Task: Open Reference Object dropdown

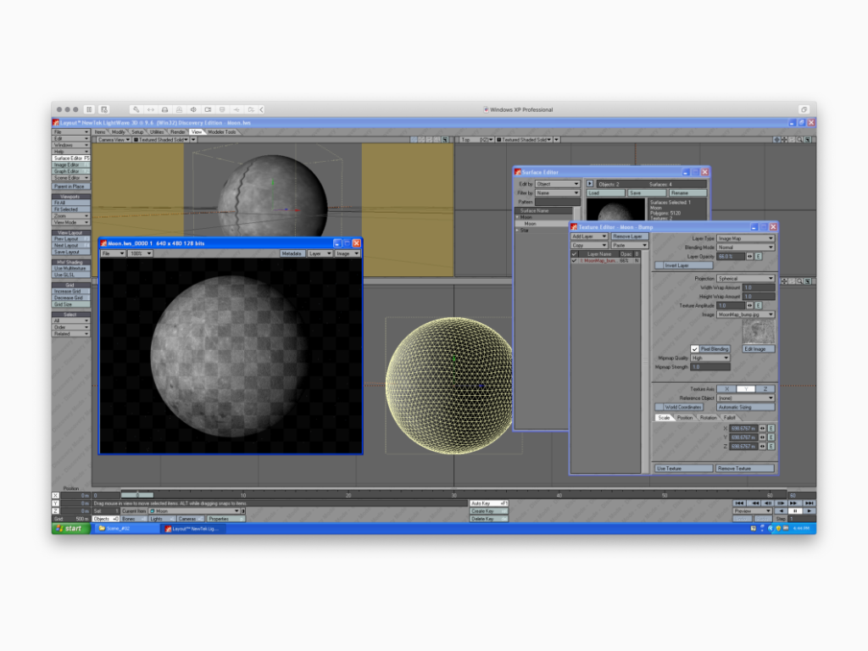Action: [x=746, y=398]
